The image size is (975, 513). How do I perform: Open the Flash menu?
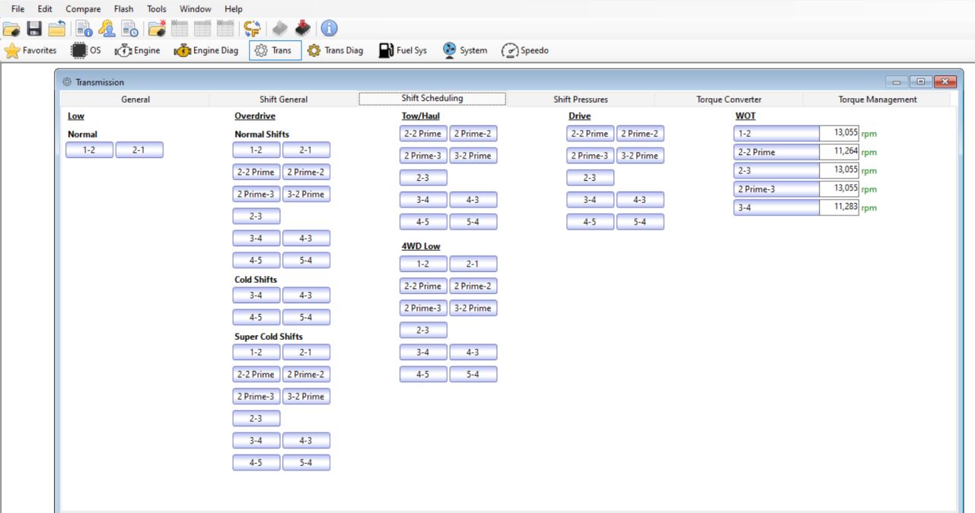pos(123,9)
